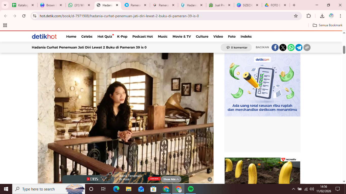This screenshot has width=346, height=194.
Task: Open the detikcom merchandise ad banner
Action: pos(262,85)
